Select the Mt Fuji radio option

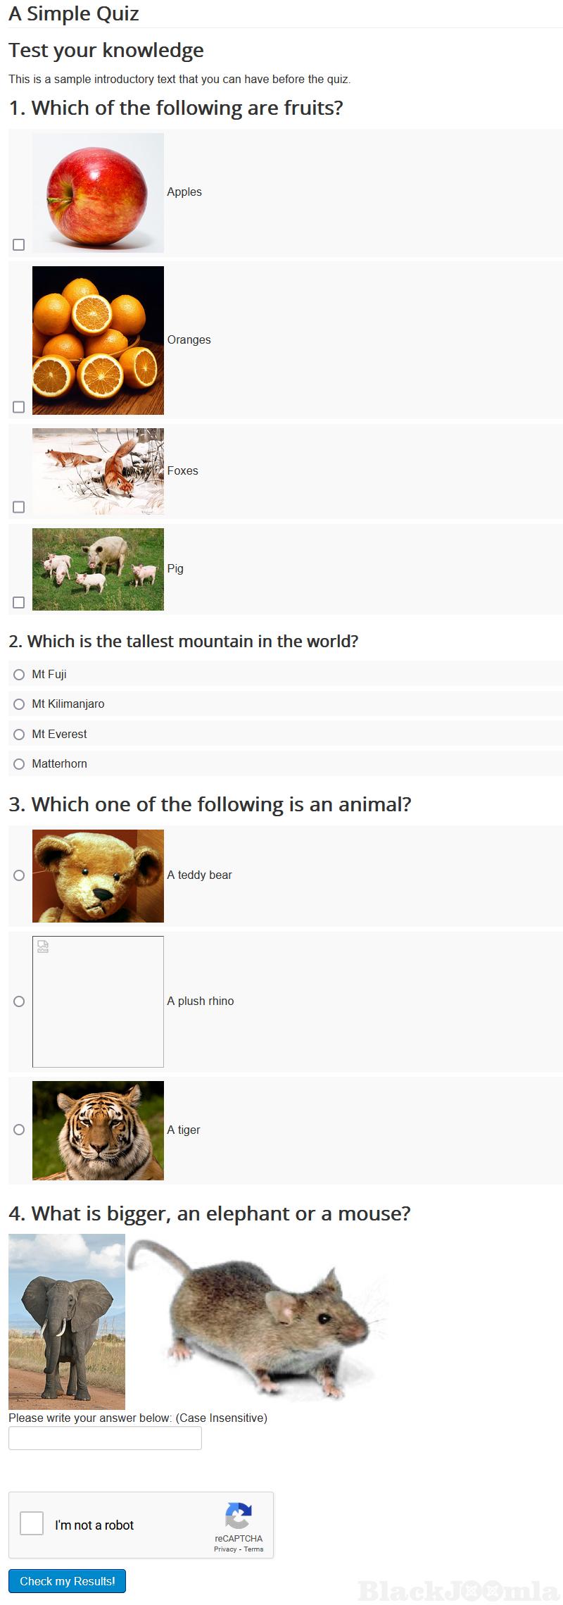(x=19, y=675)
